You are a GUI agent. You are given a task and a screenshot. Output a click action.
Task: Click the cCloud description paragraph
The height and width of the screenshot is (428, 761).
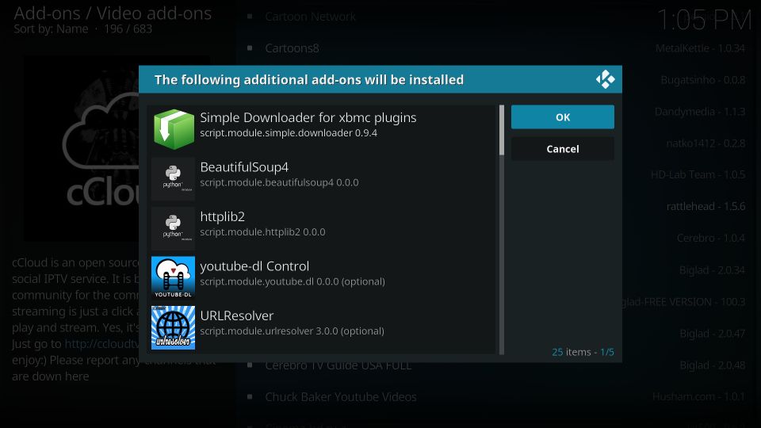[x=75, y=319]
